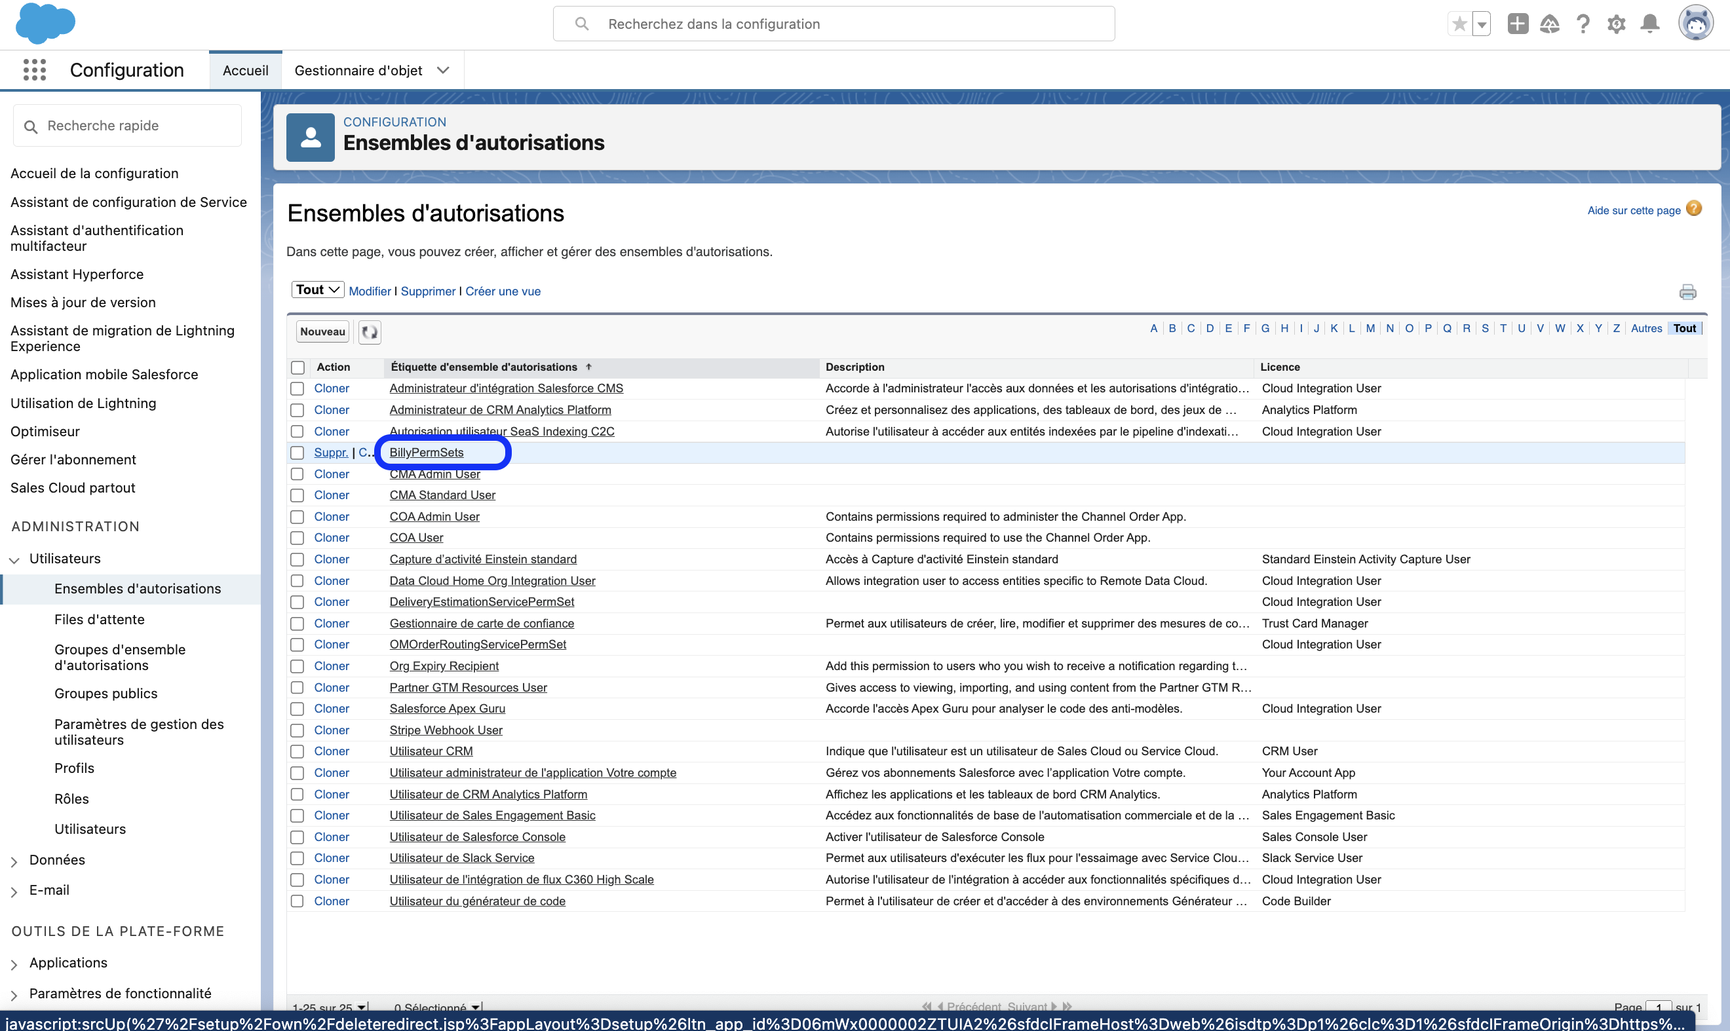Open Utilisateur de Slack Service permission set
The width and height of the screenshot is (1730, 1031).
coord(461,858)
